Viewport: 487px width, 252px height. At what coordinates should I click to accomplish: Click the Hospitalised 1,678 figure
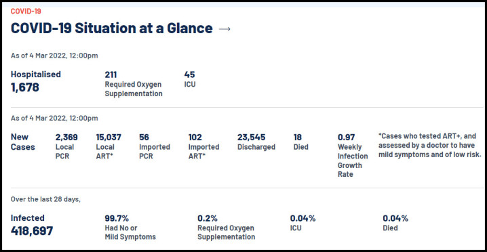click(x=36, y=81)
